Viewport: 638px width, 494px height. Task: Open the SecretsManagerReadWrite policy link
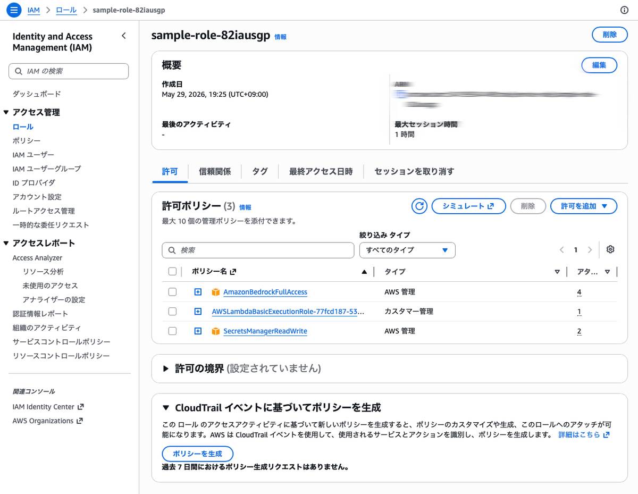tap(265, 331)
